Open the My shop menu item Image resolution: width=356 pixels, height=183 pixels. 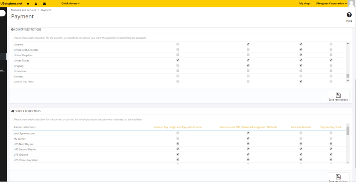click(304, 4)
